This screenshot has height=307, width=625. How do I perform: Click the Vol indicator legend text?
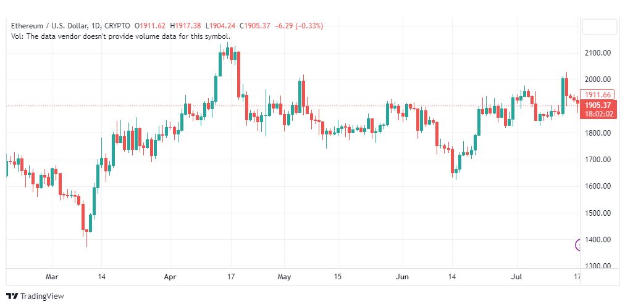coord(121,36)
